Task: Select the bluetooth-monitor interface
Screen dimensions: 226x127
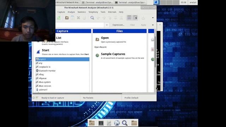Action: 63,71
